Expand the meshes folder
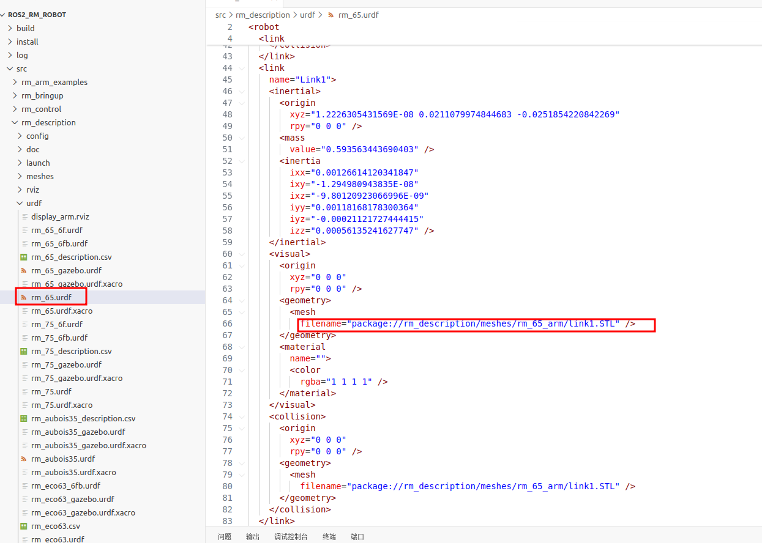Viewport: 762px width, 543px height. [20, 176]
